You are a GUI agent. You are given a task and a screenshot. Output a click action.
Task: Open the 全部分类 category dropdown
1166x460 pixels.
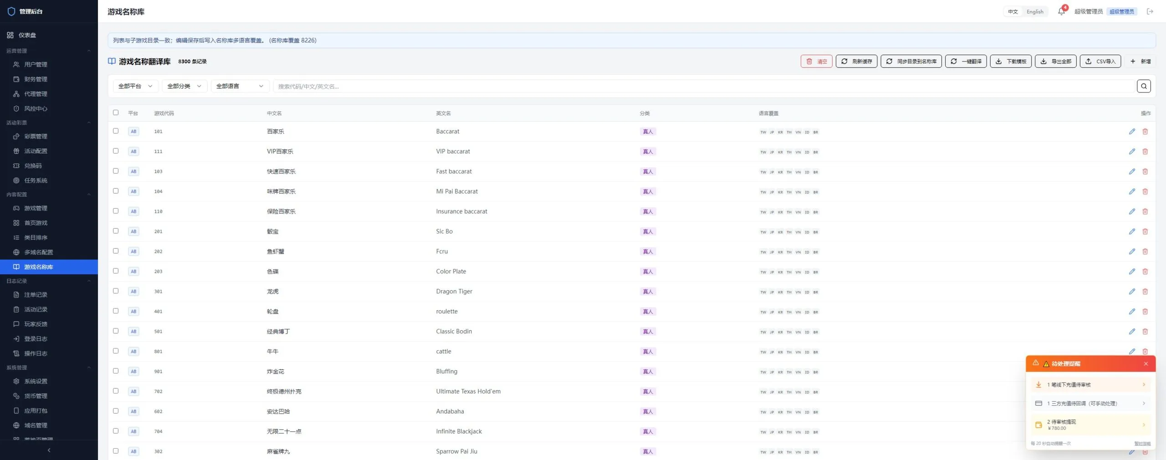coord(184,86)
